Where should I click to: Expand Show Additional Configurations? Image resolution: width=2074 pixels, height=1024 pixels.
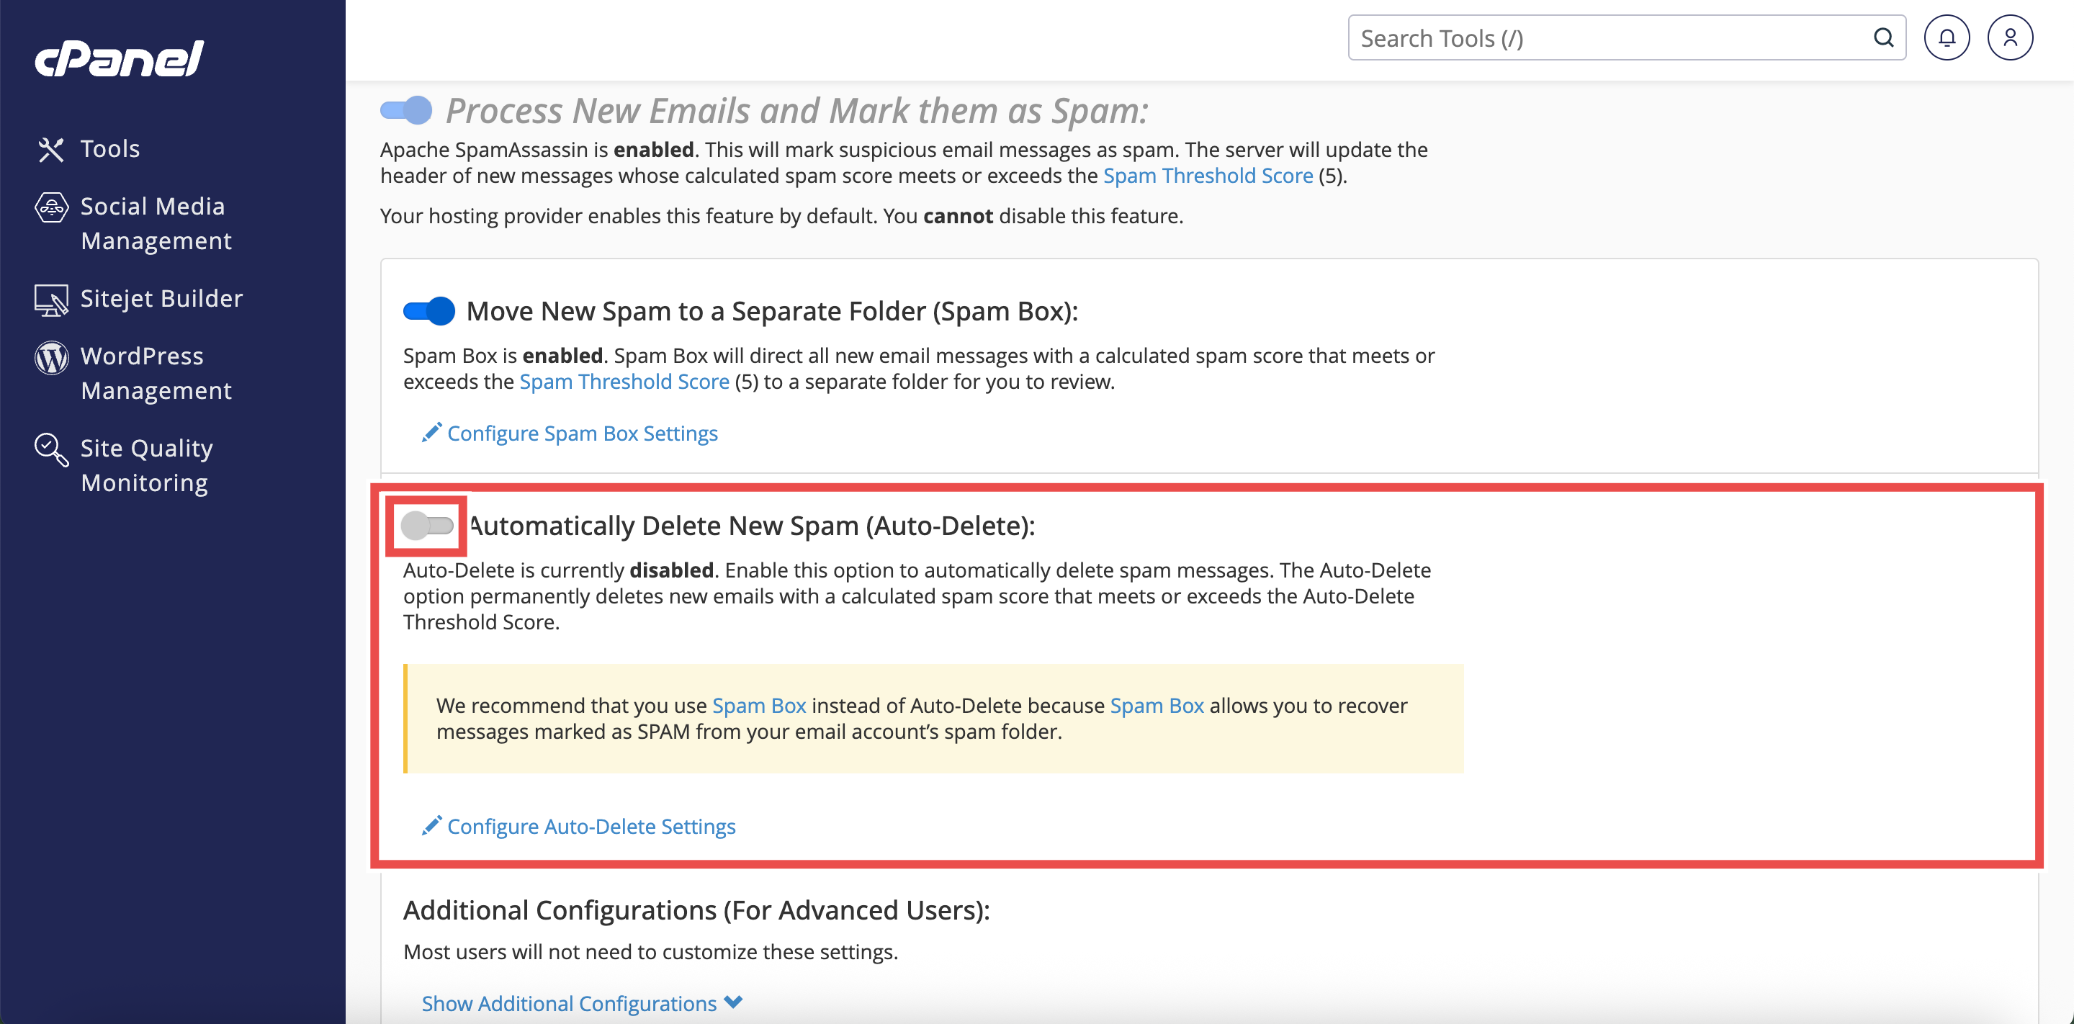point(568,1003)
